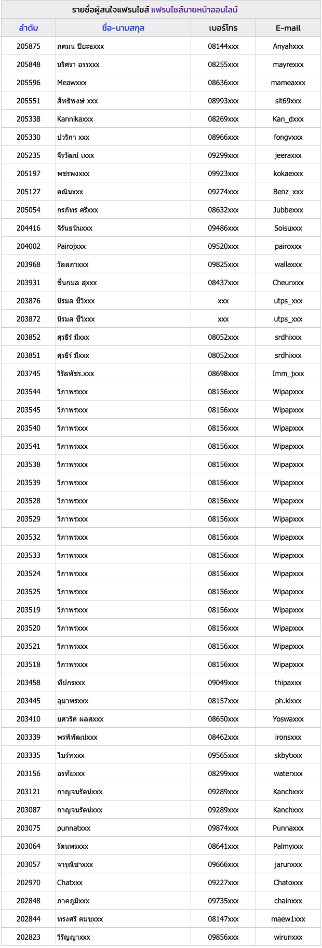The image size is (322, 948).
Task: Select the name Meawxxx
Action: click(72, 83)
